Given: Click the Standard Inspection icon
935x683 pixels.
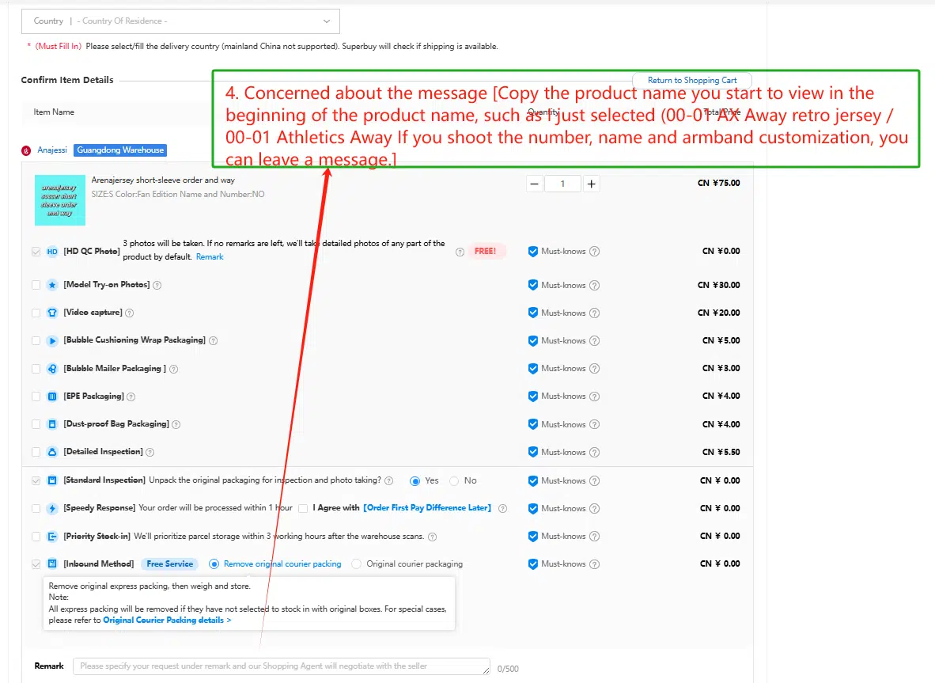Looking at the screenshot, I should pos(52,480).
